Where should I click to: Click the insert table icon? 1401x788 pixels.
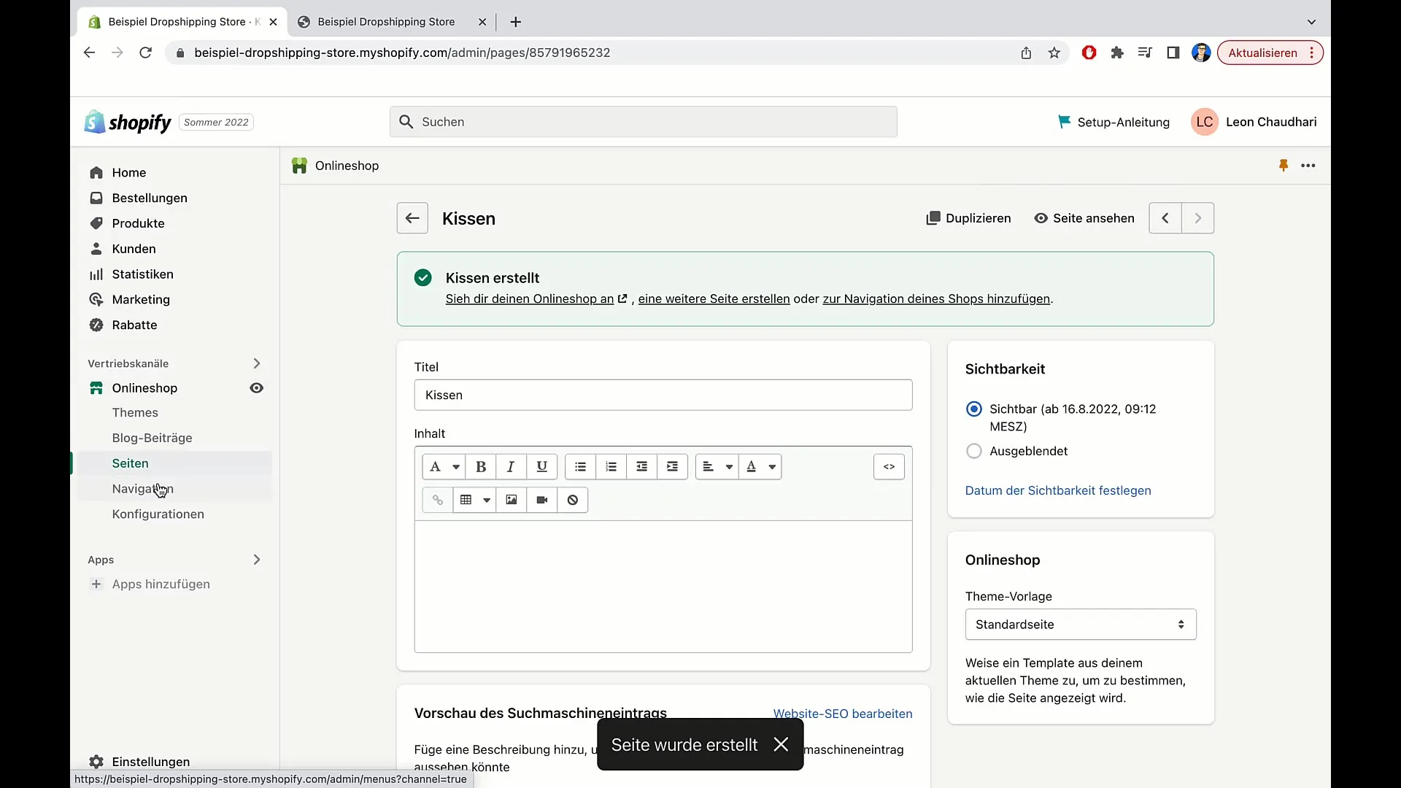pyautogui.click(x=465, y=498)
